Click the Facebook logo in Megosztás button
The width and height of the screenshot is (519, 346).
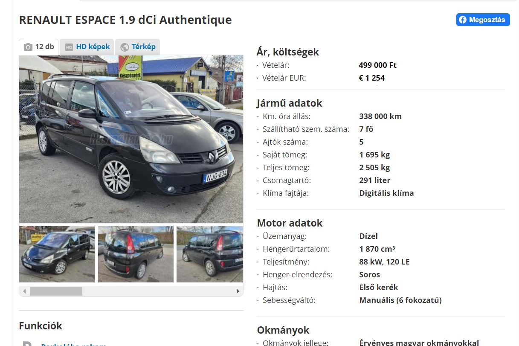click(x=463, y=20)
